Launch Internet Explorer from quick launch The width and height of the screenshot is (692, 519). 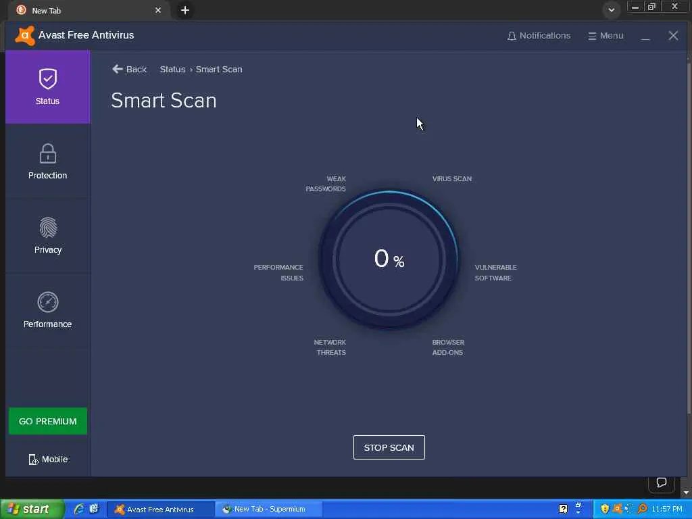click(79, 509)
